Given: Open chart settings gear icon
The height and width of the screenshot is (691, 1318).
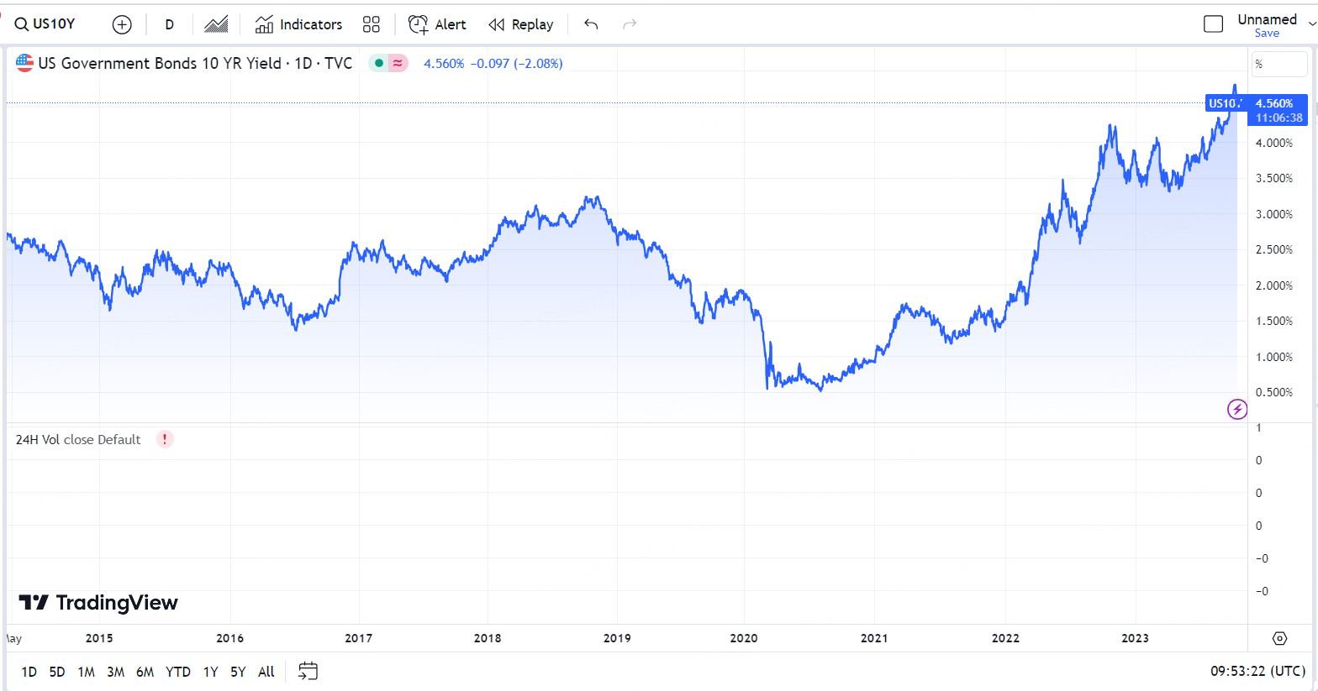Looking at the screenshot, I should pyautogui.click(x=1279, y=638).
